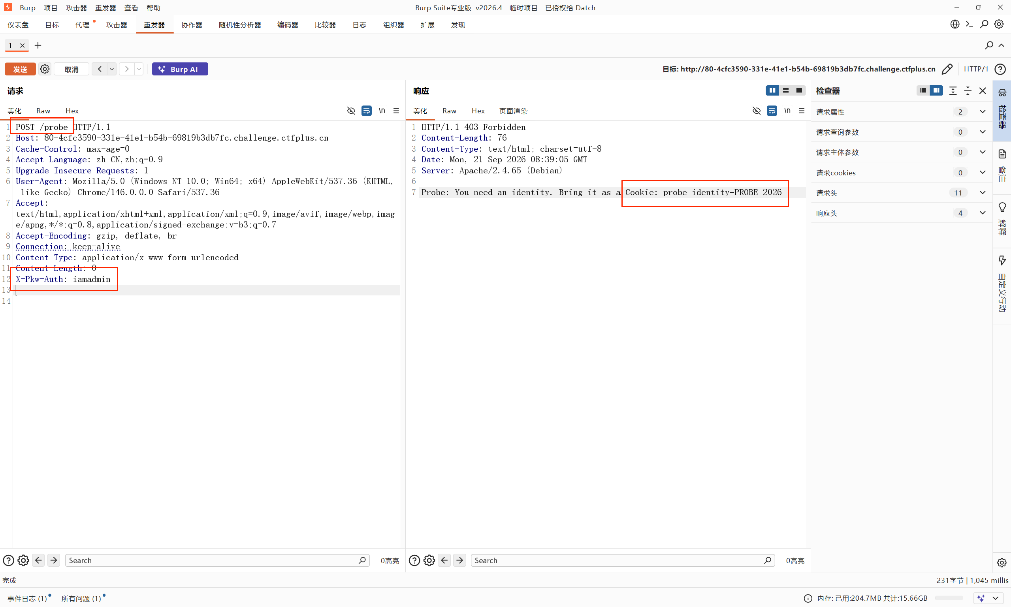Switch request view to Raw
1011x607 pixels.
click(43, 111)
